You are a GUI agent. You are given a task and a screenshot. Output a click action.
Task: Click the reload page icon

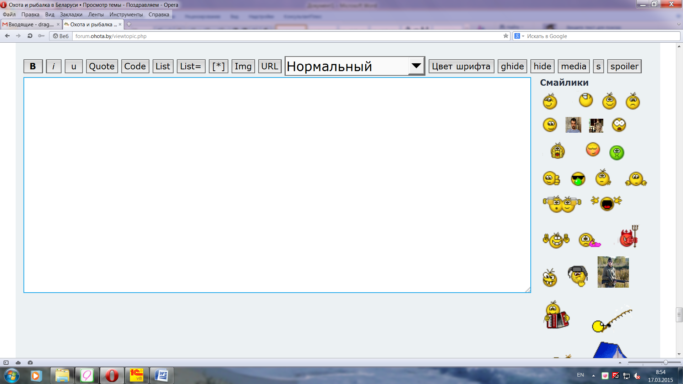point(30,36)
